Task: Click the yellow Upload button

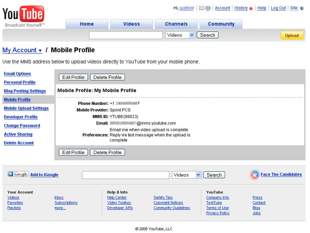Action: point(292,35)
